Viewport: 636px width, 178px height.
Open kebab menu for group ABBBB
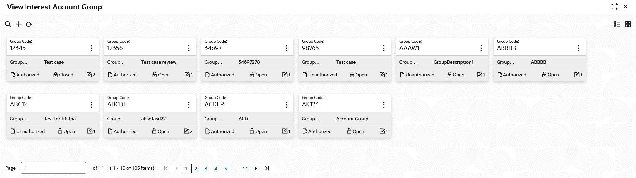tap(578, 48)
